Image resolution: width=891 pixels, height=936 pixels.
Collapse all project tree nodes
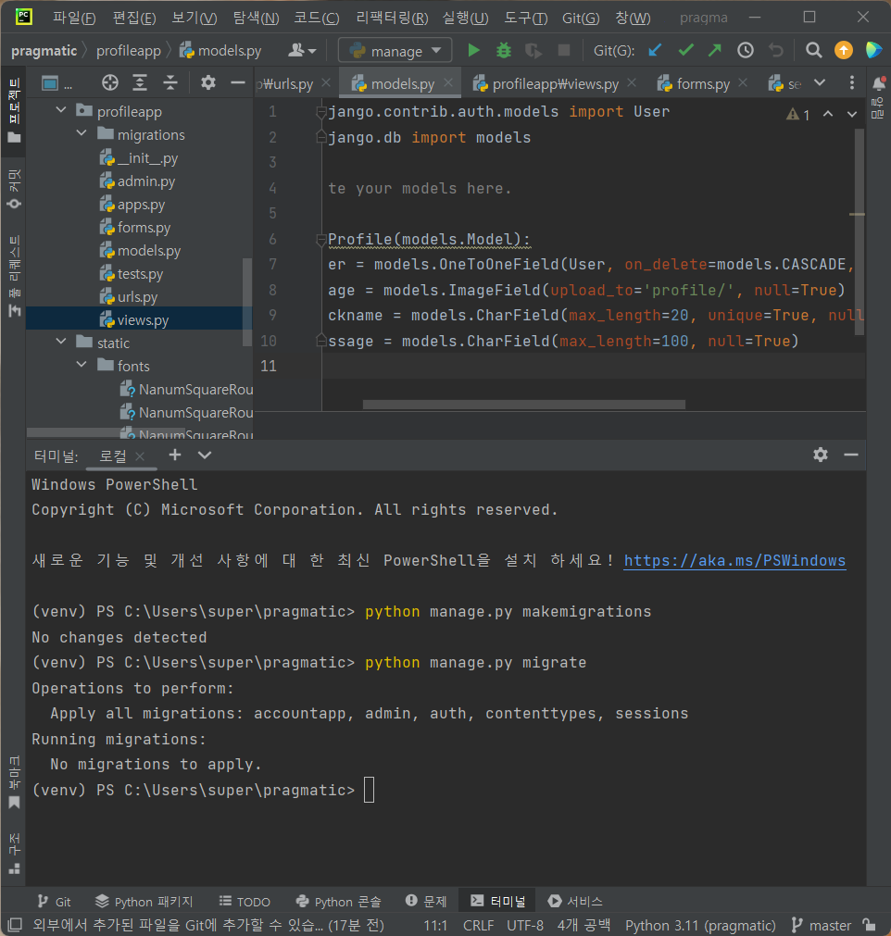[170, 83]
